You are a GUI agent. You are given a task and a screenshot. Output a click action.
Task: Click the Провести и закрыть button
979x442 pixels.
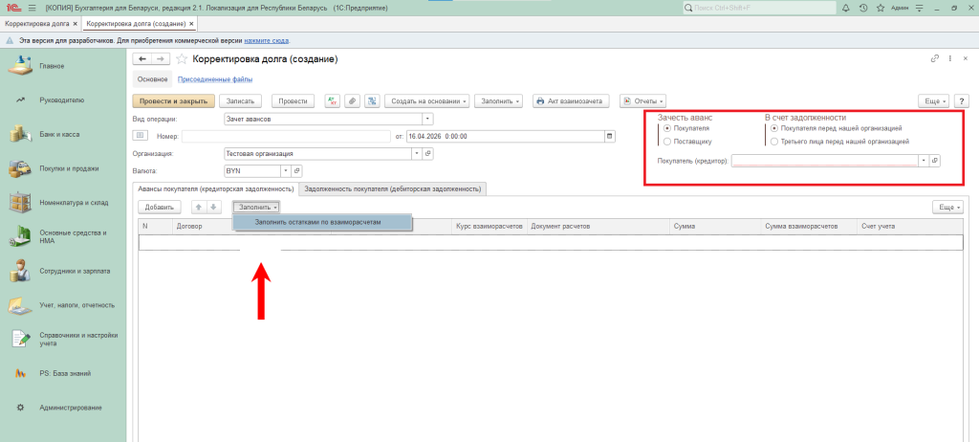coord(173,100)
